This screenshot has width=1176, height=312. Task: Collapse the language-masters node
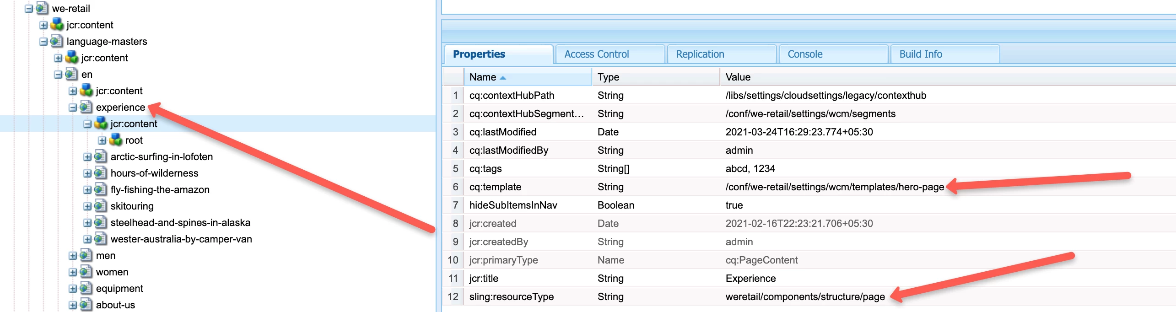[x=43, y=42]
